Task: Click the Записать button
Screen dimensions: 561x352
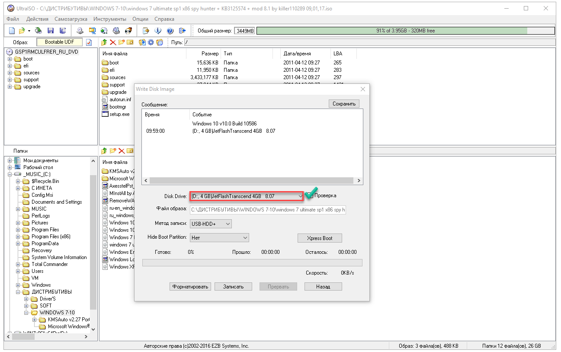Action: pyautogui.click(x=233, y=287)
